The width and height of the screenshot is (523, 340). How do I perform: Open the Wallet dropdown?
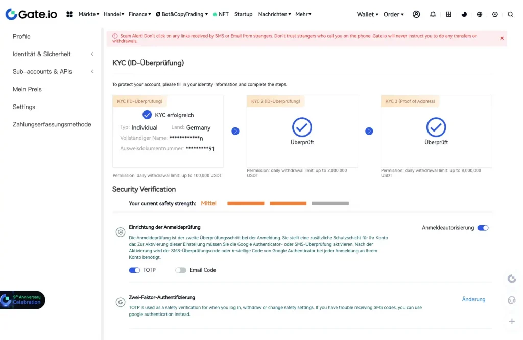tap(368, 14)
